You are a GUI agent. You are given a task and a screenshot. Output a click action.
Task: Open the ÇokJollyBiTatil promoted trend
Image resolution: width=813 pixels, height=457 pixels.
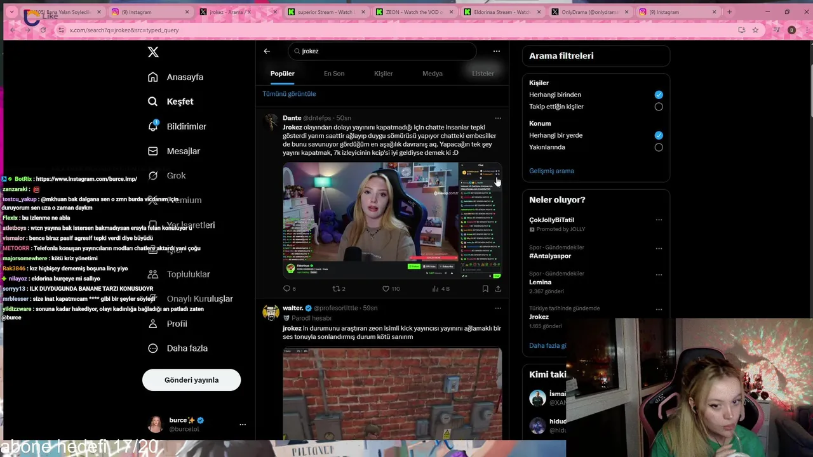coord(552,220)
